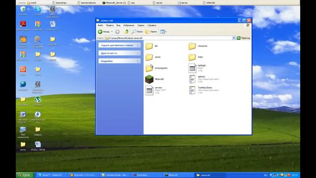Switch to Minecraft taskbar button
The image size is (316, 178).
[179, 175]
